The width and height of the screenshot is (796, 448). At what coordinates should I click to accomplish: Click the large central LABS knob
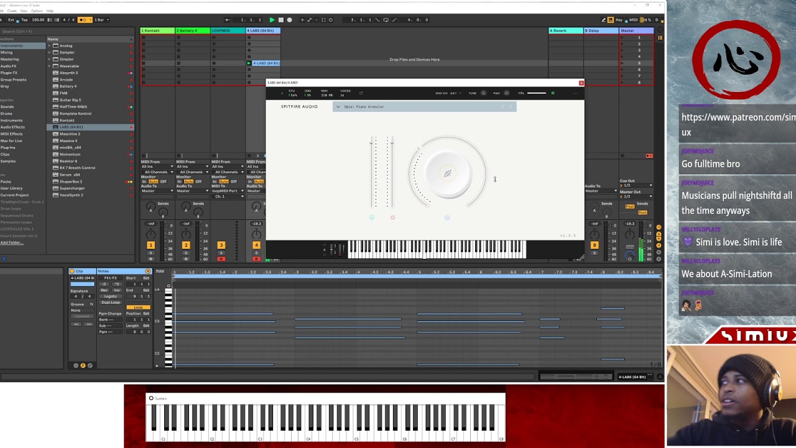447,174
